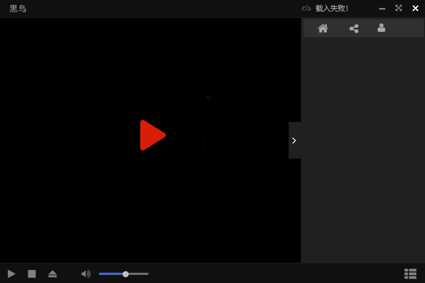Toggle the playlist view icon
Screen dimensions: 425x283
coord(410,274)
